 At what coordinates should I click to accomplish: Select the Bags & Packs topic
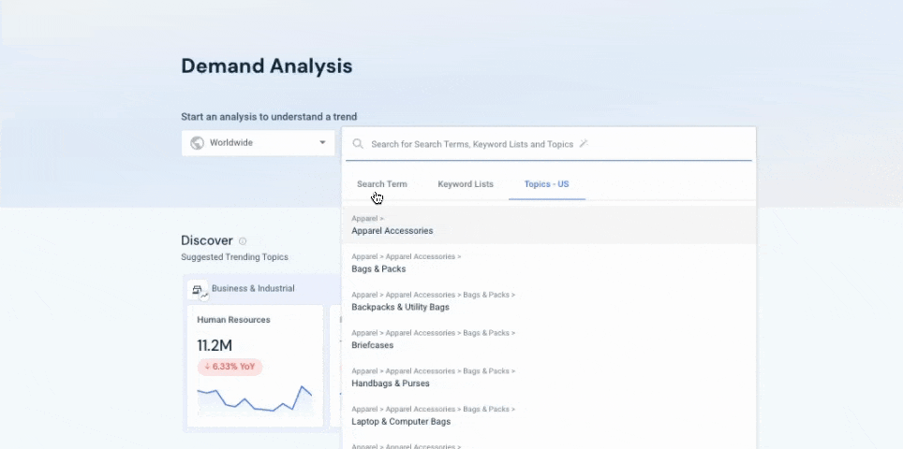click(549, 263)
